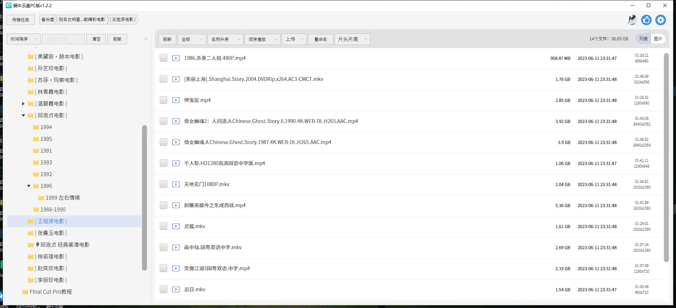Collapse the 邱淑贞电影 folder arrow
The height and width of the screenshot is (308, 676).
[x=23, y=115]
